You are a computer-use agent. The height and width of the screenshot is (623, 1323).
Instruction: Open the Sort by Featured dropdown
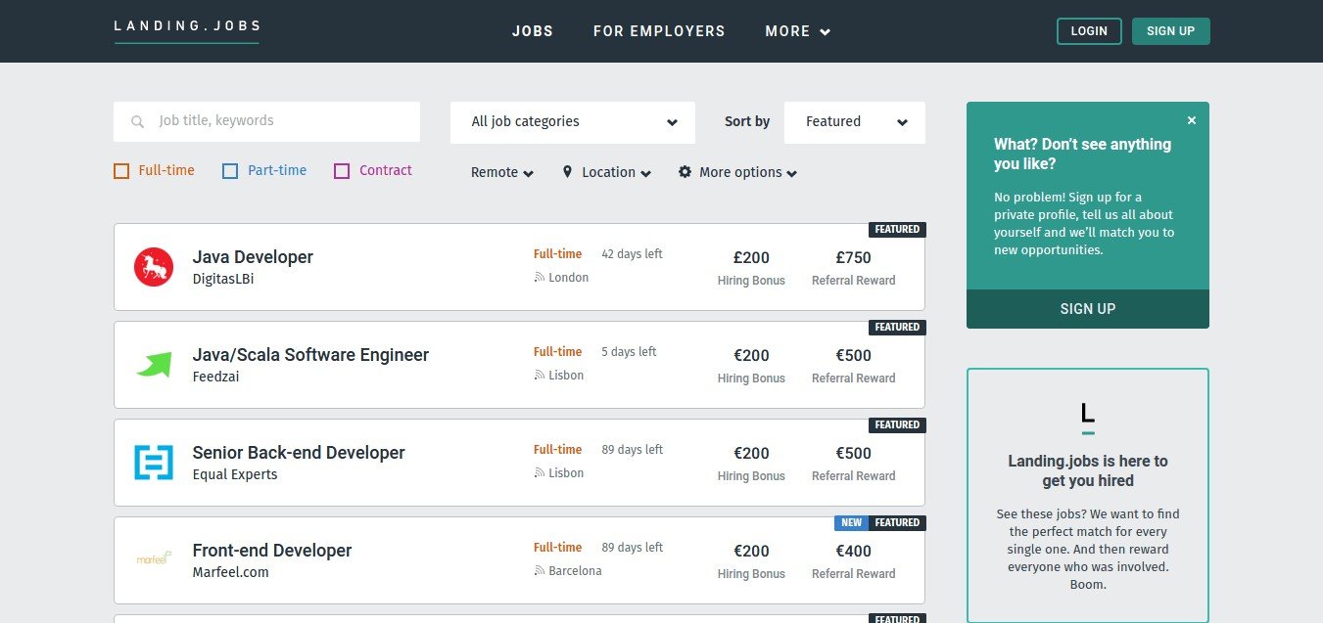pyautogui.click(x=855, y=122)
